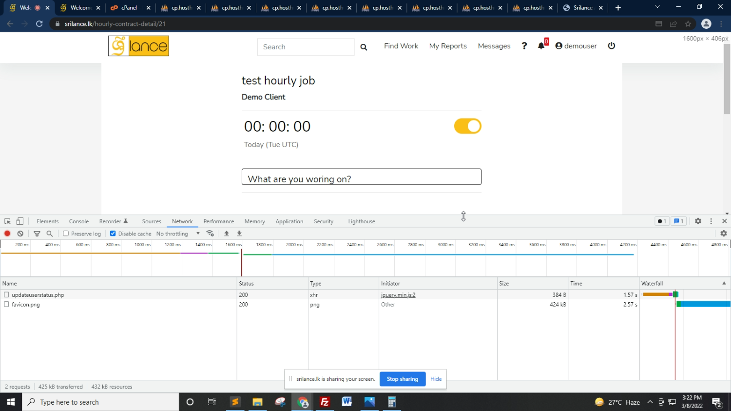Open DevTools settings gear
This screenshot has height=411, width=731.
[698, 221]
